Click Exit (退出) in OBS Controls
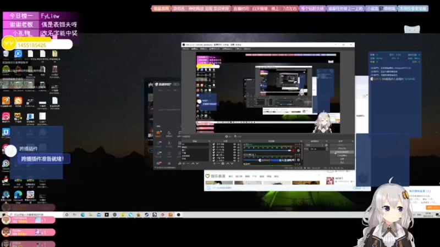This screenshot has width=440, height=247. [x=342, y=162]
